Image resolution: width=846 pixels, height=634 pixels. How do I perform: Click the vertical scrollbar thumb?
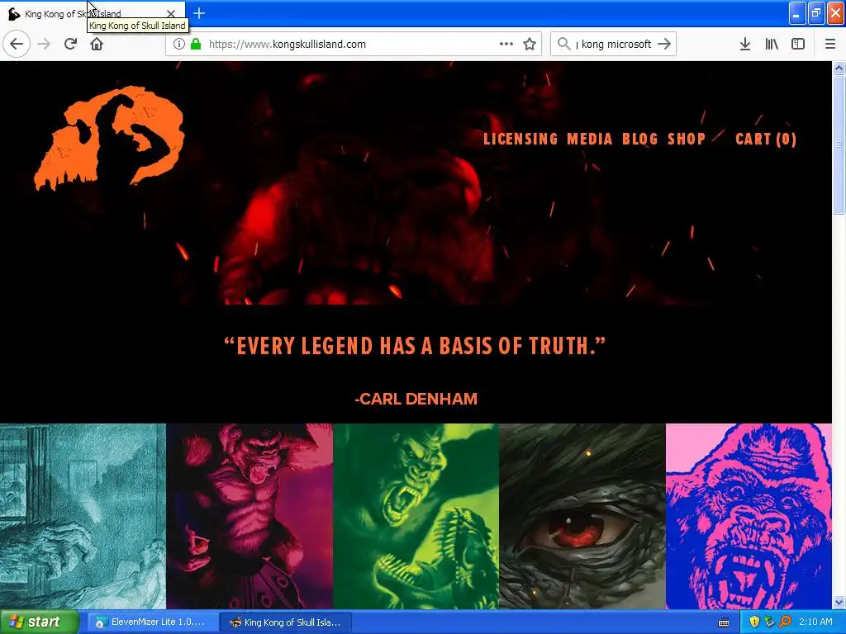tap(839, 144)
